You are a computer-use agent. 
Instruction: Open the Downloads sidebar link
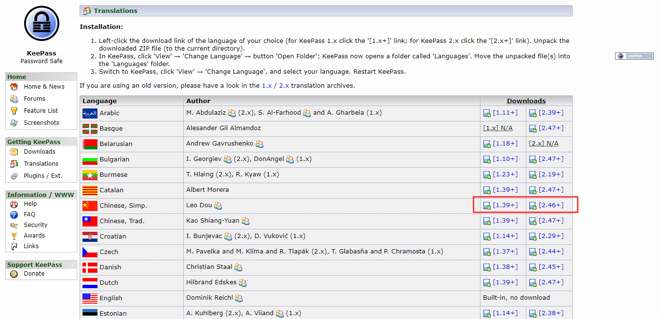pos(40,152)
